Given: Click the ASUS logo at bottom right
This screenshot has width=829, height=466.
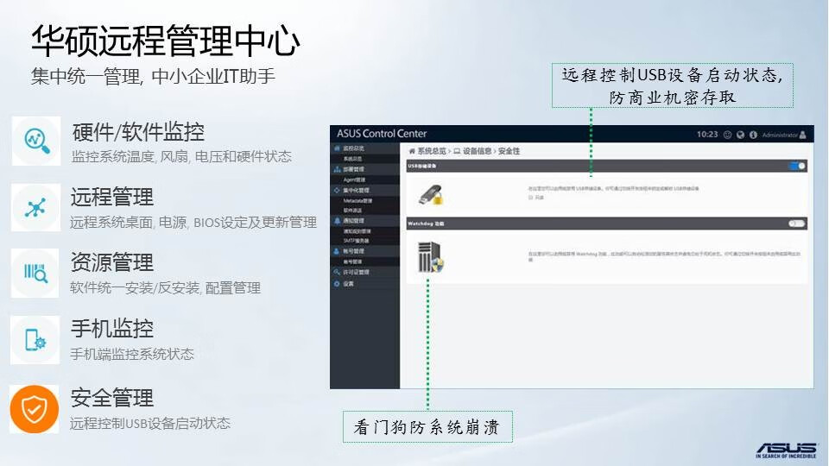Looking at the screenshot, I should pos(786,450).
